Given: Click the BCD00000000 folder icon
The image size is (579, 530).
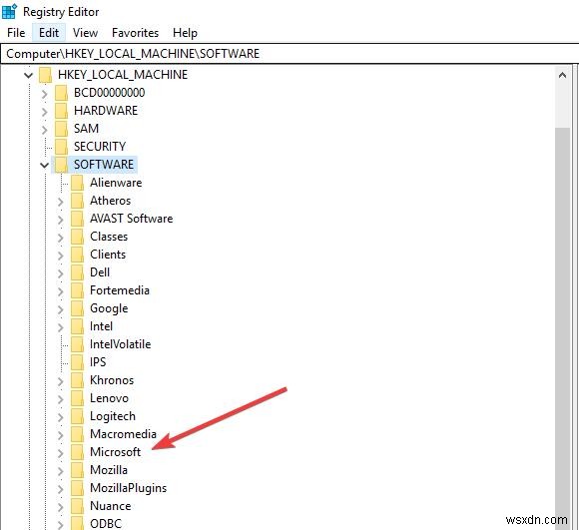Looking at the screenshot, I should click(x=61, y=93).
